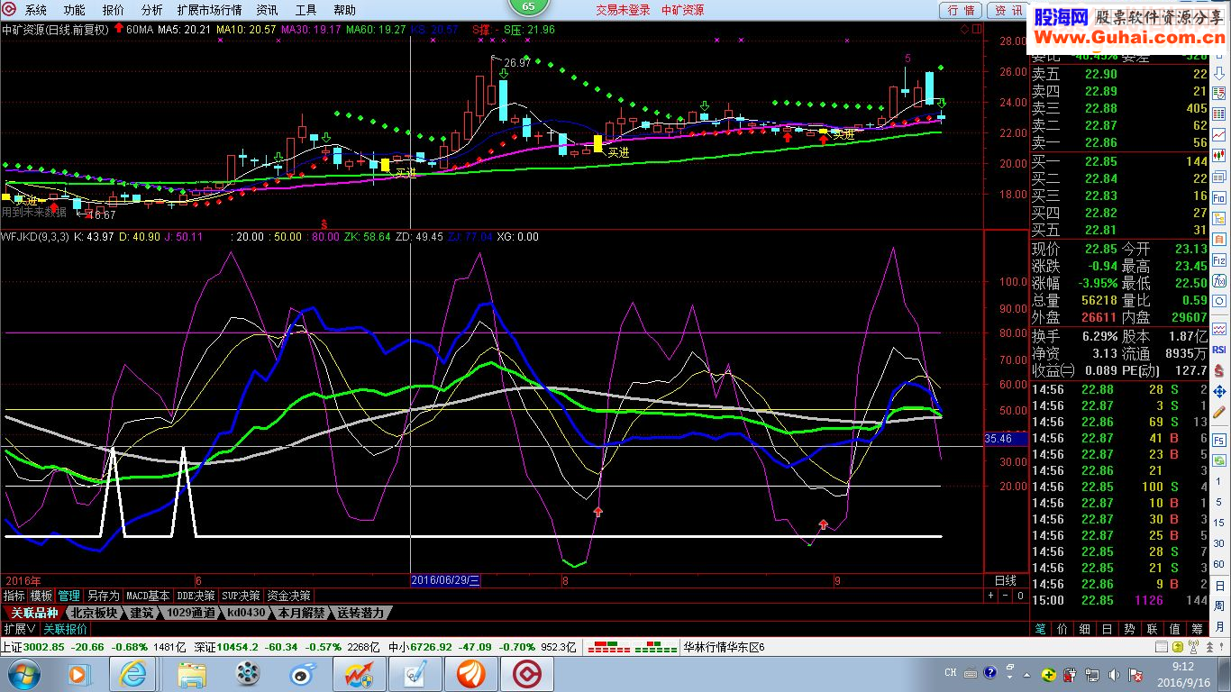The width and height of the screenshot is (1231, 692).
Task: Switch to 15-minute period in sidebar
Action: [x=1219, y=522]
